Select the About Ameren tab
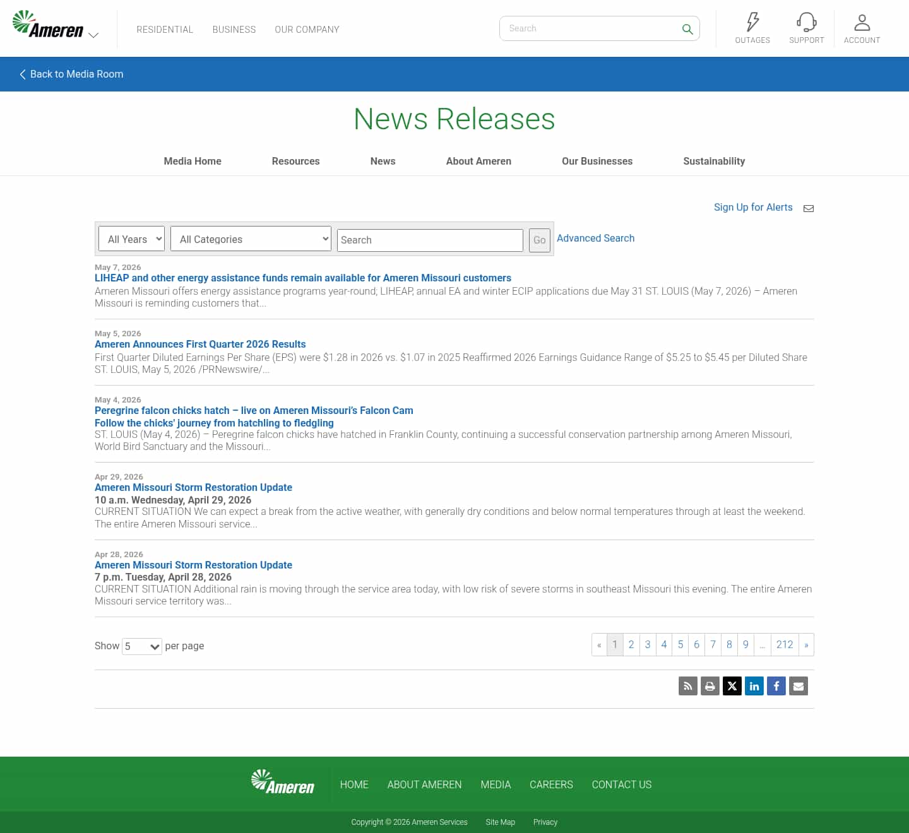Viewport: 909px width, 833px height. point(478,162)
